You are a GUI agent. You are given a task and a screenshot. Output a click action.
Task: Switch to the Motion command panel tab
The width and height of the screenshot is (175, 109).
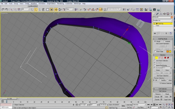(x=164, y=14)
